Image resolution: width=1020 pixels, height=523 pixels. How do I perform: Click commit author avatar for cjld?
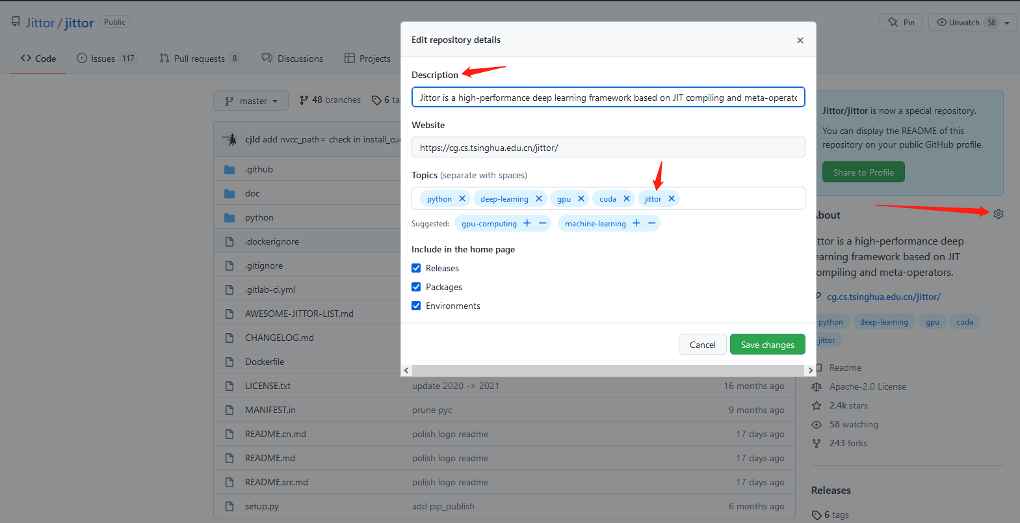click(x=231, y=139)
